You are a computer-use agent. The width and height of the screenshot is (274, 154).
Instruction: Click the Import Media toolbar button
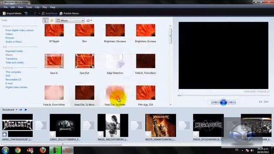tap(12, 13)
